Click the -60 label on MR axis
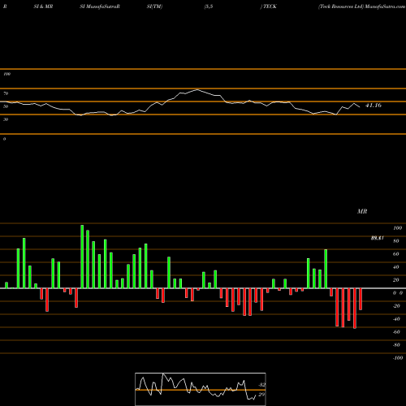This screenshot has width=406, height=406. pyautogui.click(x=396, y=332)
